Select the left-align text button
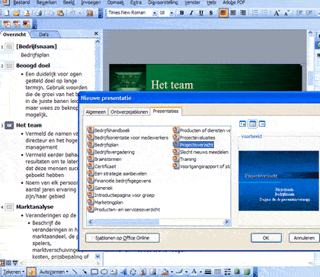 point(223,13)
